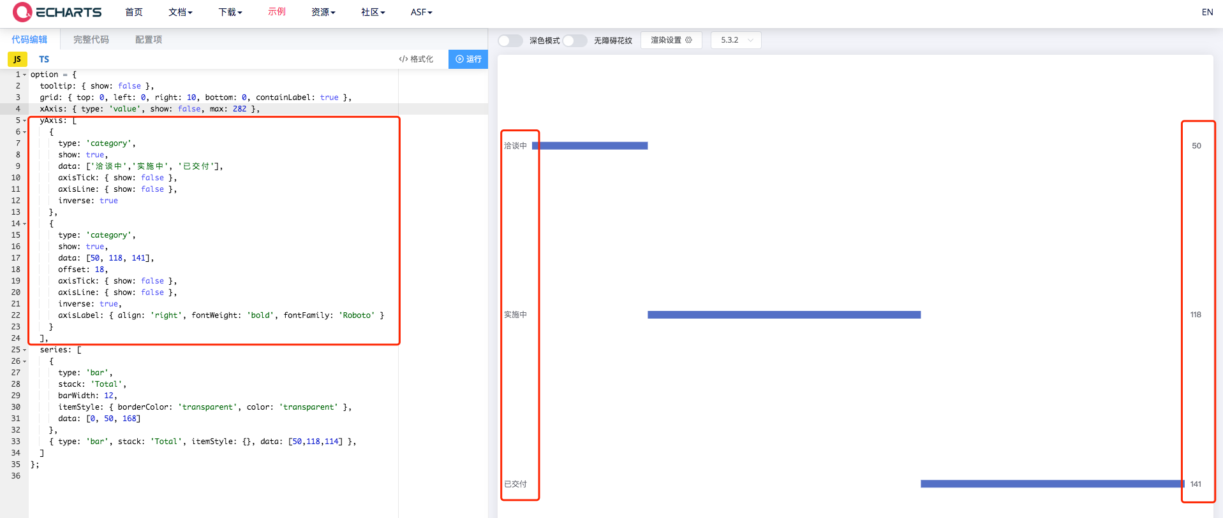Switch to the 完整代码 tab
1223x518 pixels.
[x=91, y=40]
